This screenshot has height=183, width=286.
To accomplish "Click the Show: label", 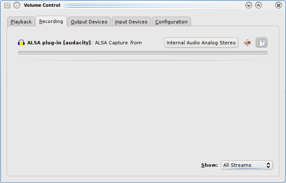I will (209, 165).
